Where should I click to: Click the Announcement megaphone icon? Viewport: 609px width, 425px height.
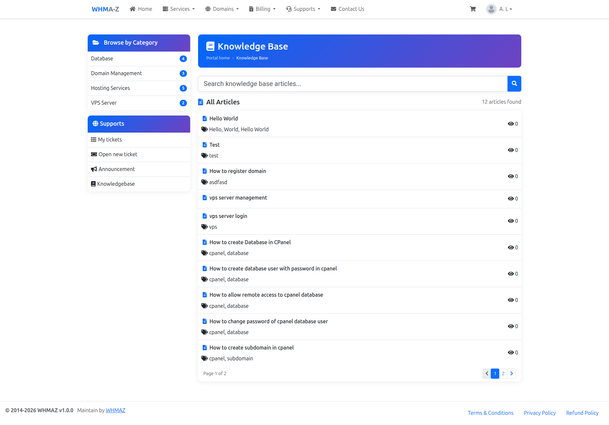coord(93,169)
